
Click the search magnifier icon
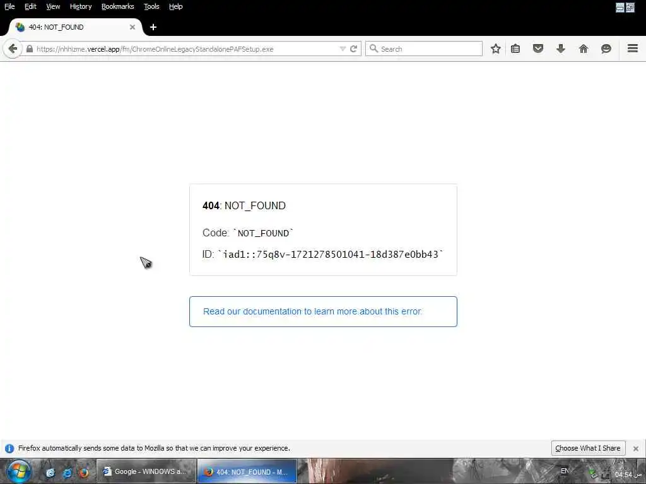373,49
